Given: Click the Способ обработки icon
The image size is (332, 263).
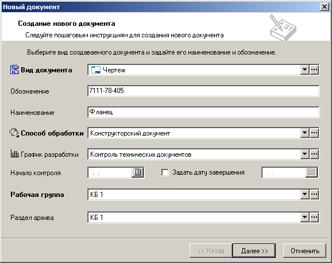Looking at the screenshot, I should [x=14, y=133].
